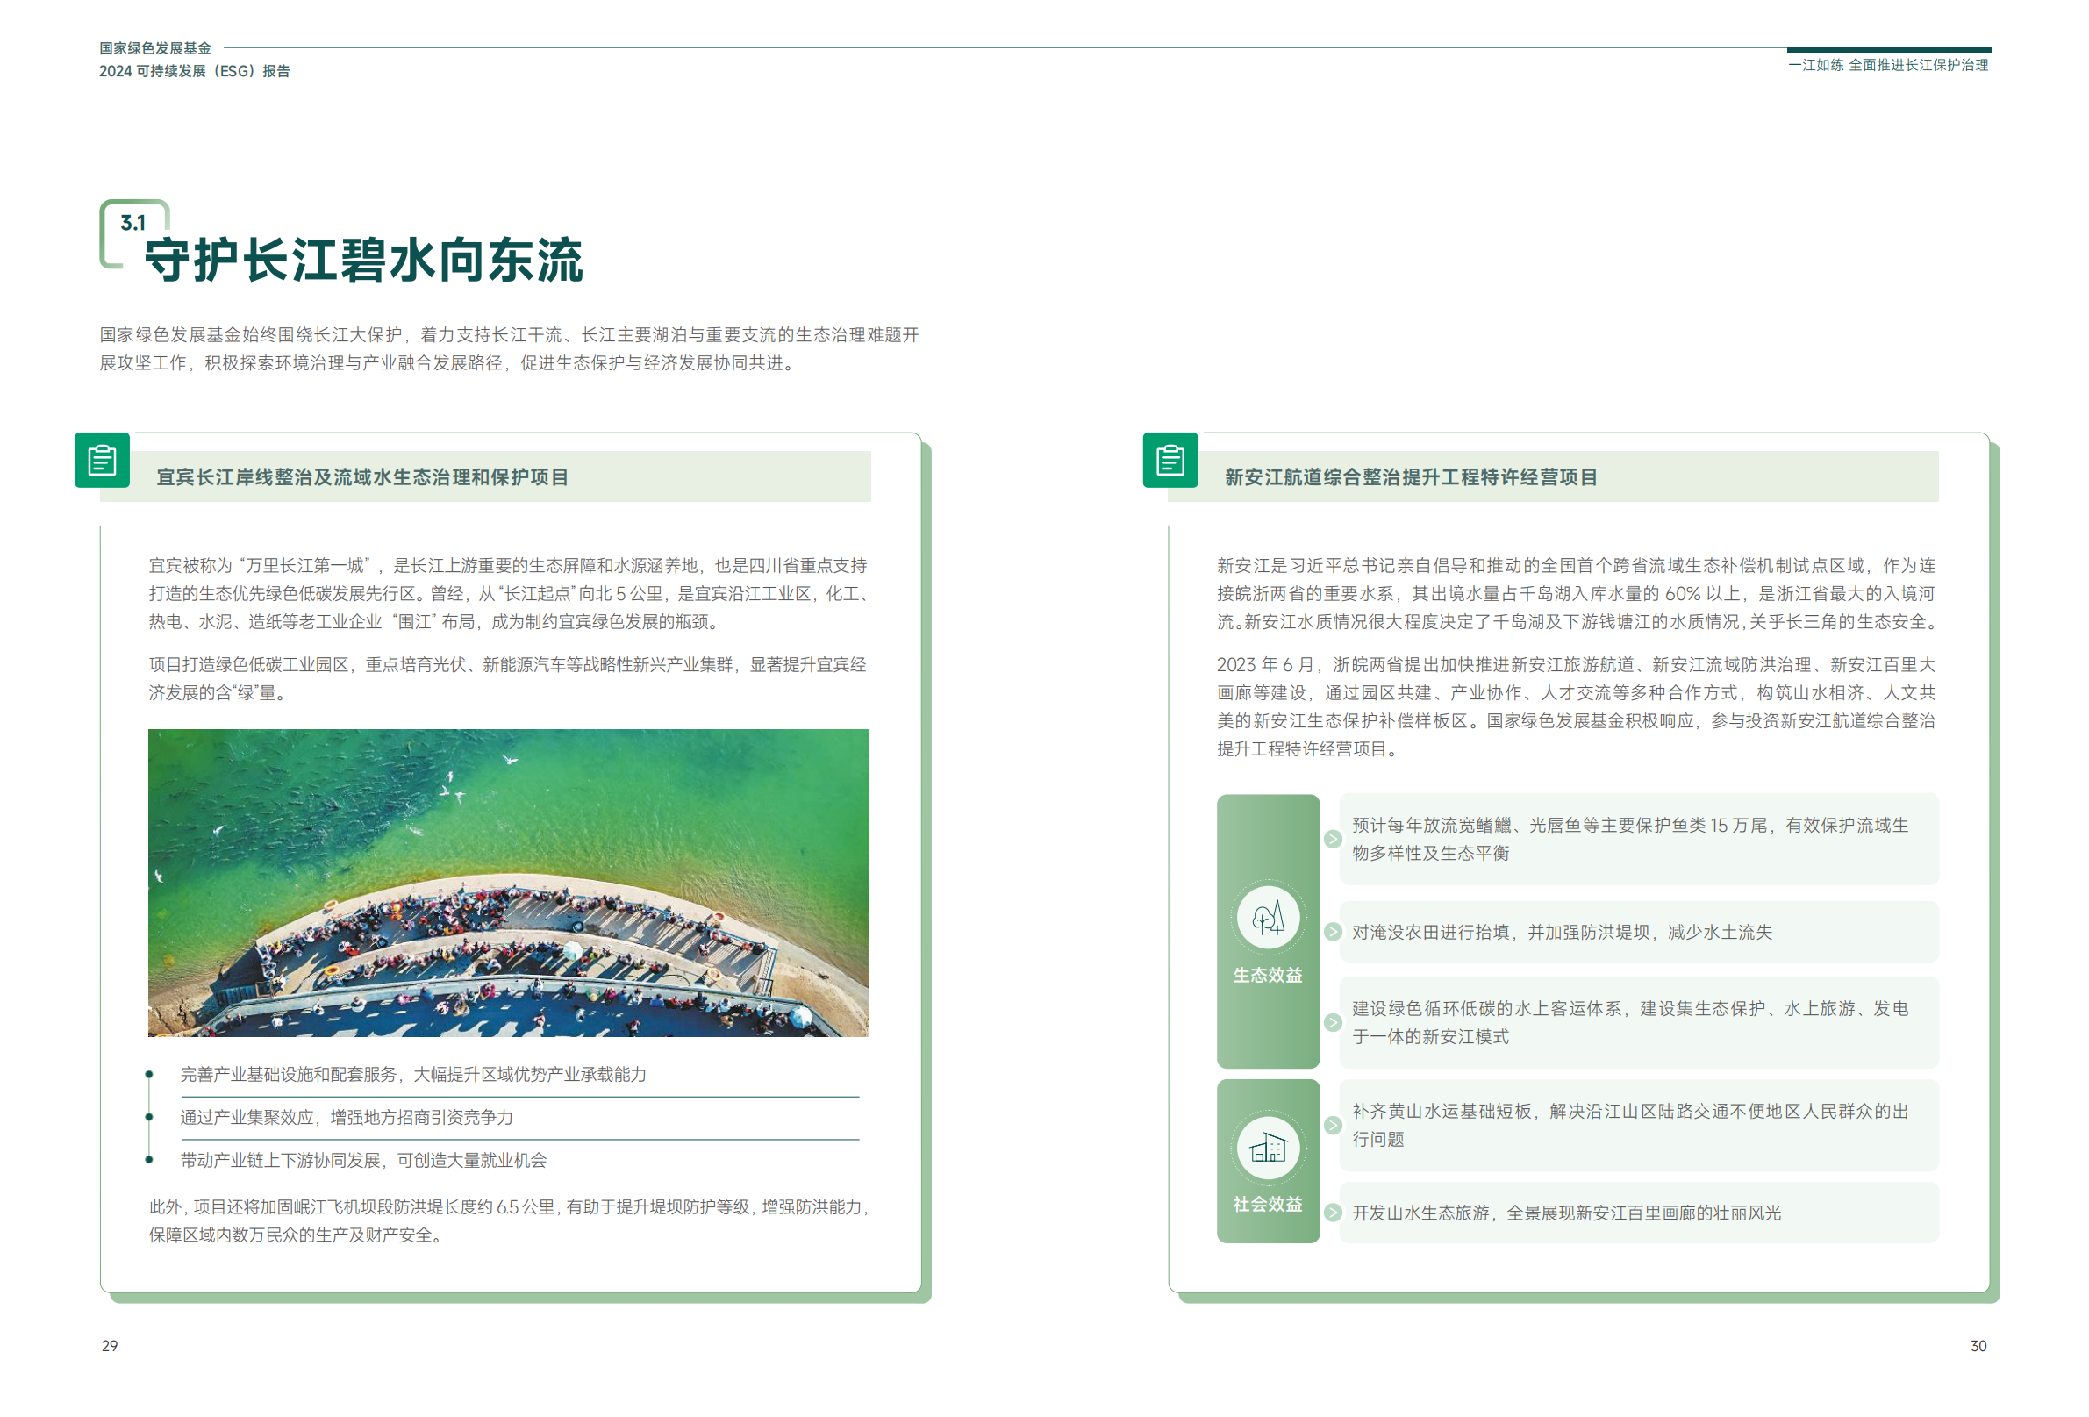
Task: Click the building icon above 社会效益
Action: tap(1268, 1148)
